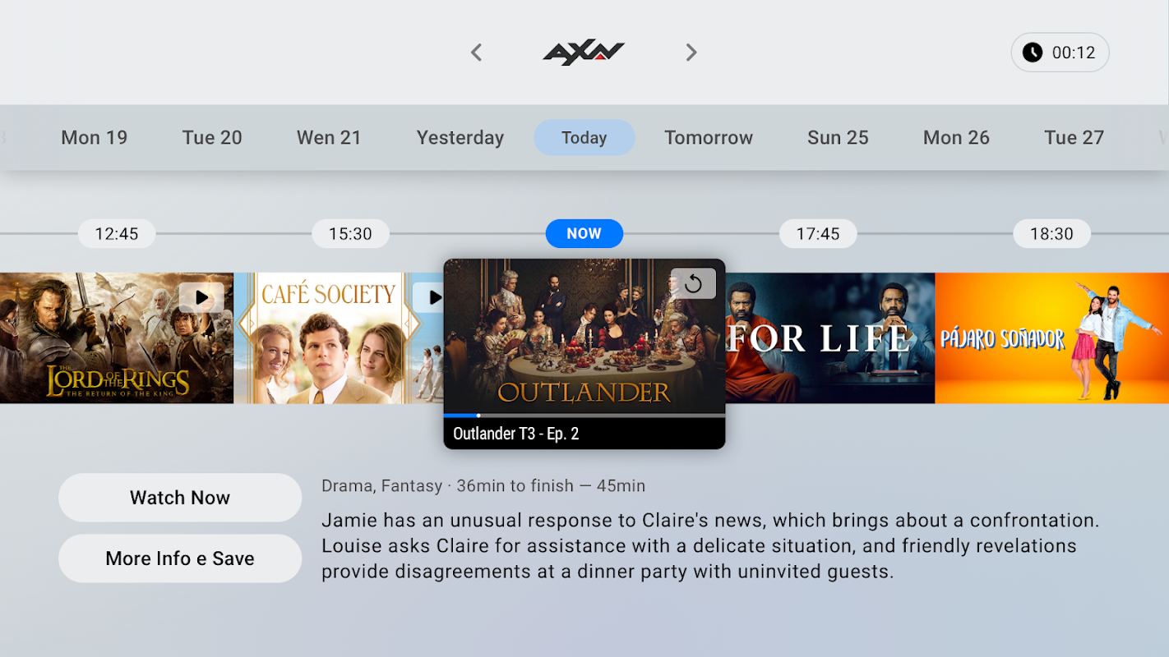The height and width of the screenshot is (657, 1169).
Task: Restart Outlander using the replay icon
Action: pyautogui.click(x=693, y=284)
